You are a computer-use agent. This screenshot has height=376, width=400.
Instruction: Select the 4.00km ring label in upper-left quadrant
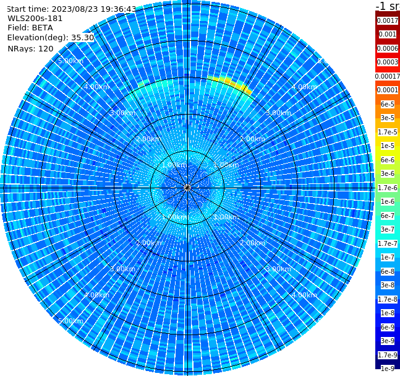tap(96, 87)
